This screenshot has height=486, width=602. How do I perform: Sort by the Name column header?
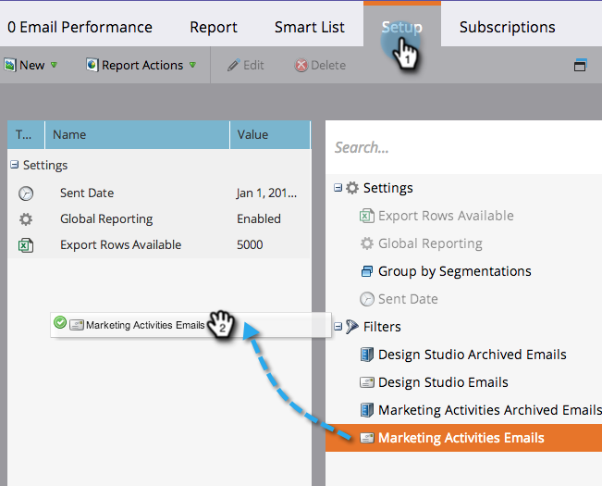137,134
